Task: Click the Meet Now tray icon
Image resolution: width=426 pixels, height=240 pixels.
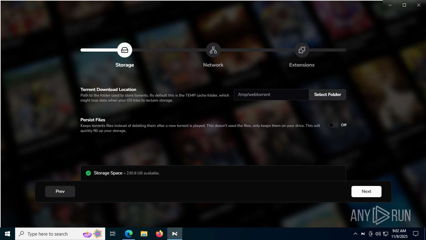Action: pyautogui.click(x=371, y=234)
